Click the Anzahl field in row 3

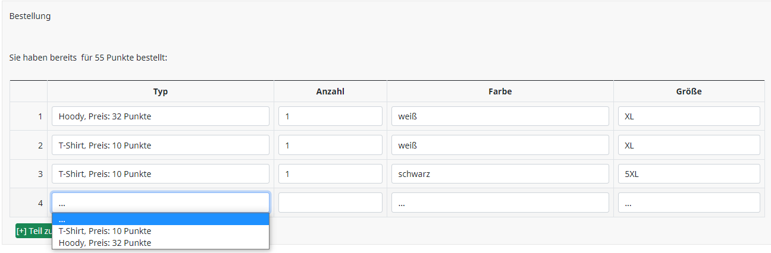click(330, 174)
